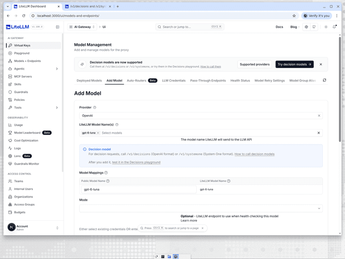Open the AI Gateway switcher dropdown

pos(82,27)
